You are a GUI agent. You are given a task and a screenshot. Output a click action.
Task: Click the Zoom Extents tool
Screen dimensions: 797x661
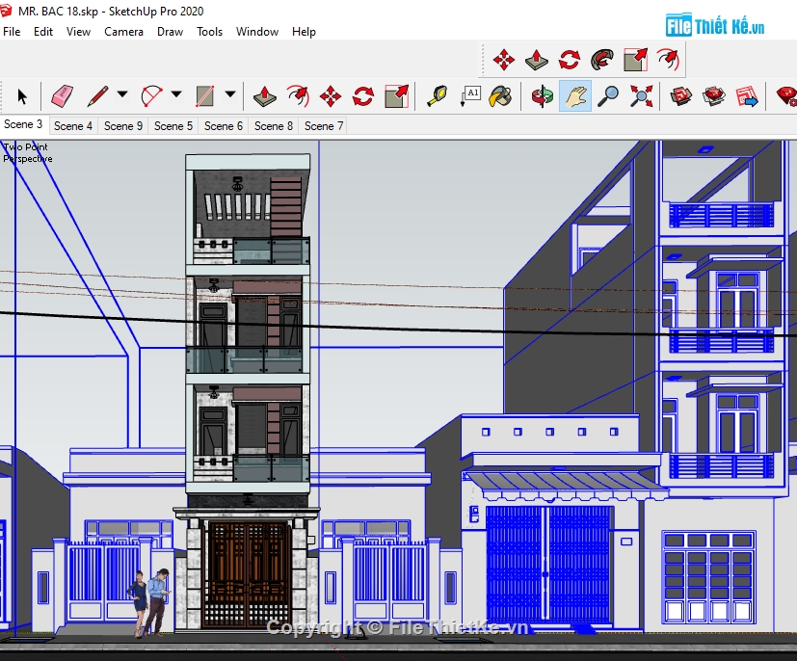[x=642, y=96]
